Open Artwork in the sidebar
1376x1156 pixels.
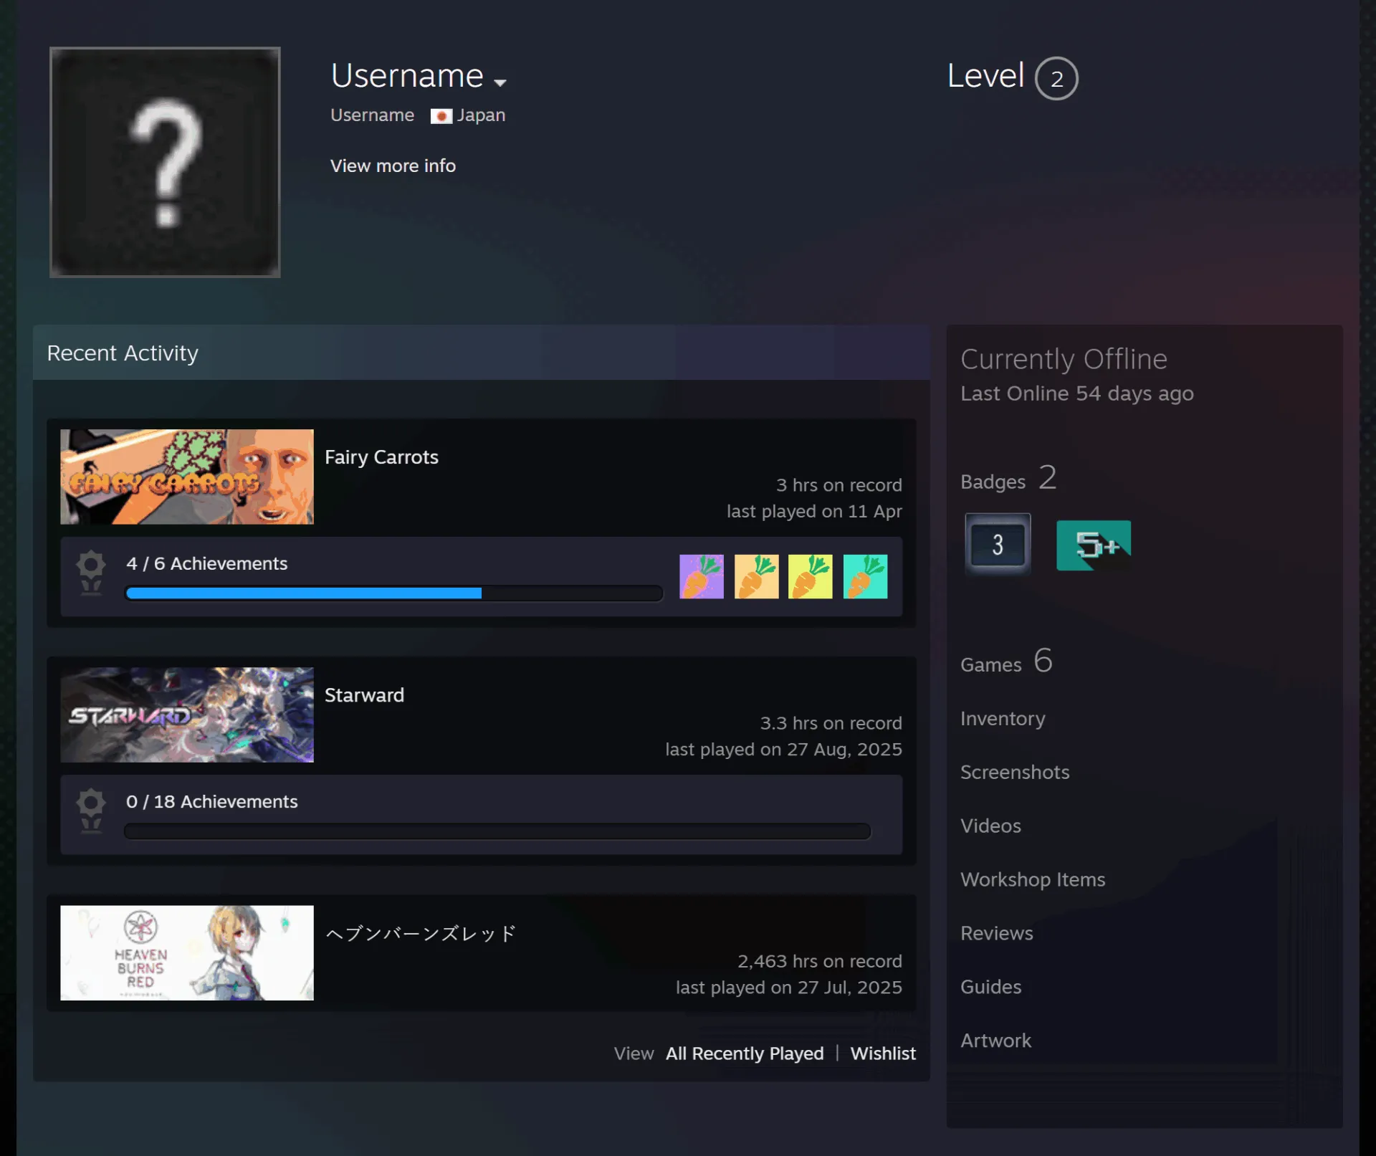click(x=995, y=1041)
